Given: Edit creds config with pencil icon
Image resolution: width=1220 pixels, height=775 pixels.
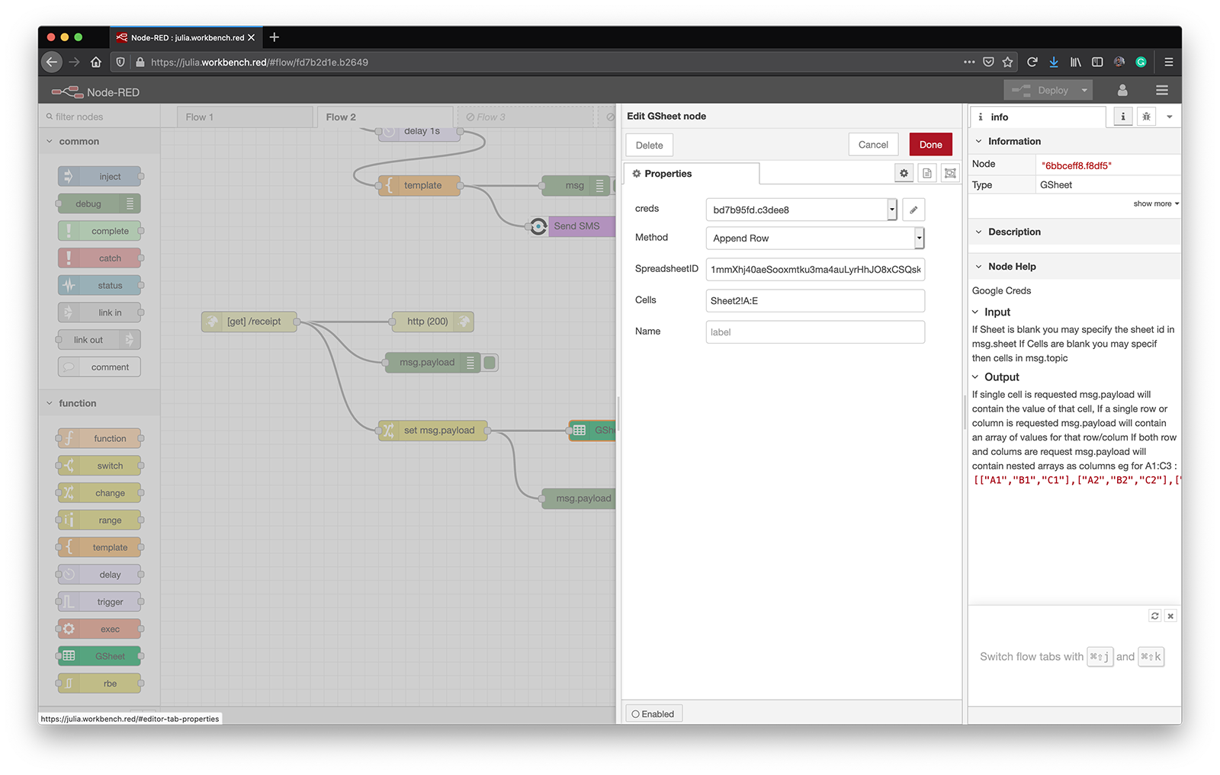Looking at the screenshot, I should pyautogui.click(x=913, y=210).
